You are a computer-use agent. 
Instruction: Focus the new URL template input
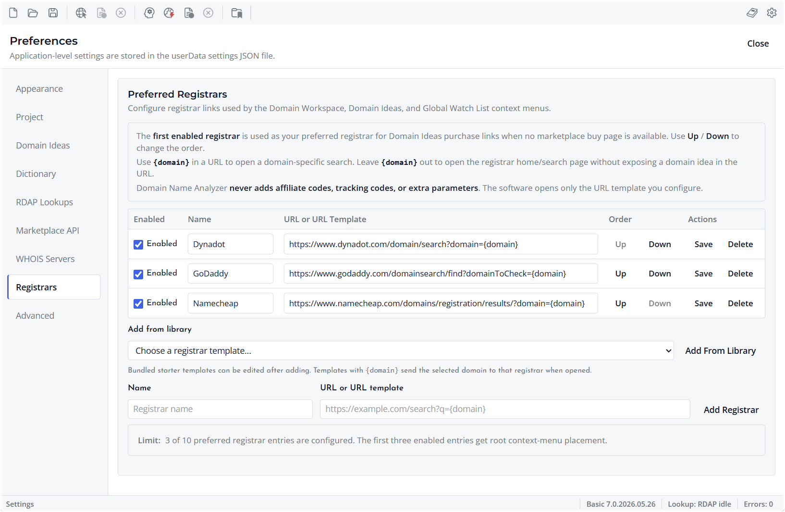505,409
